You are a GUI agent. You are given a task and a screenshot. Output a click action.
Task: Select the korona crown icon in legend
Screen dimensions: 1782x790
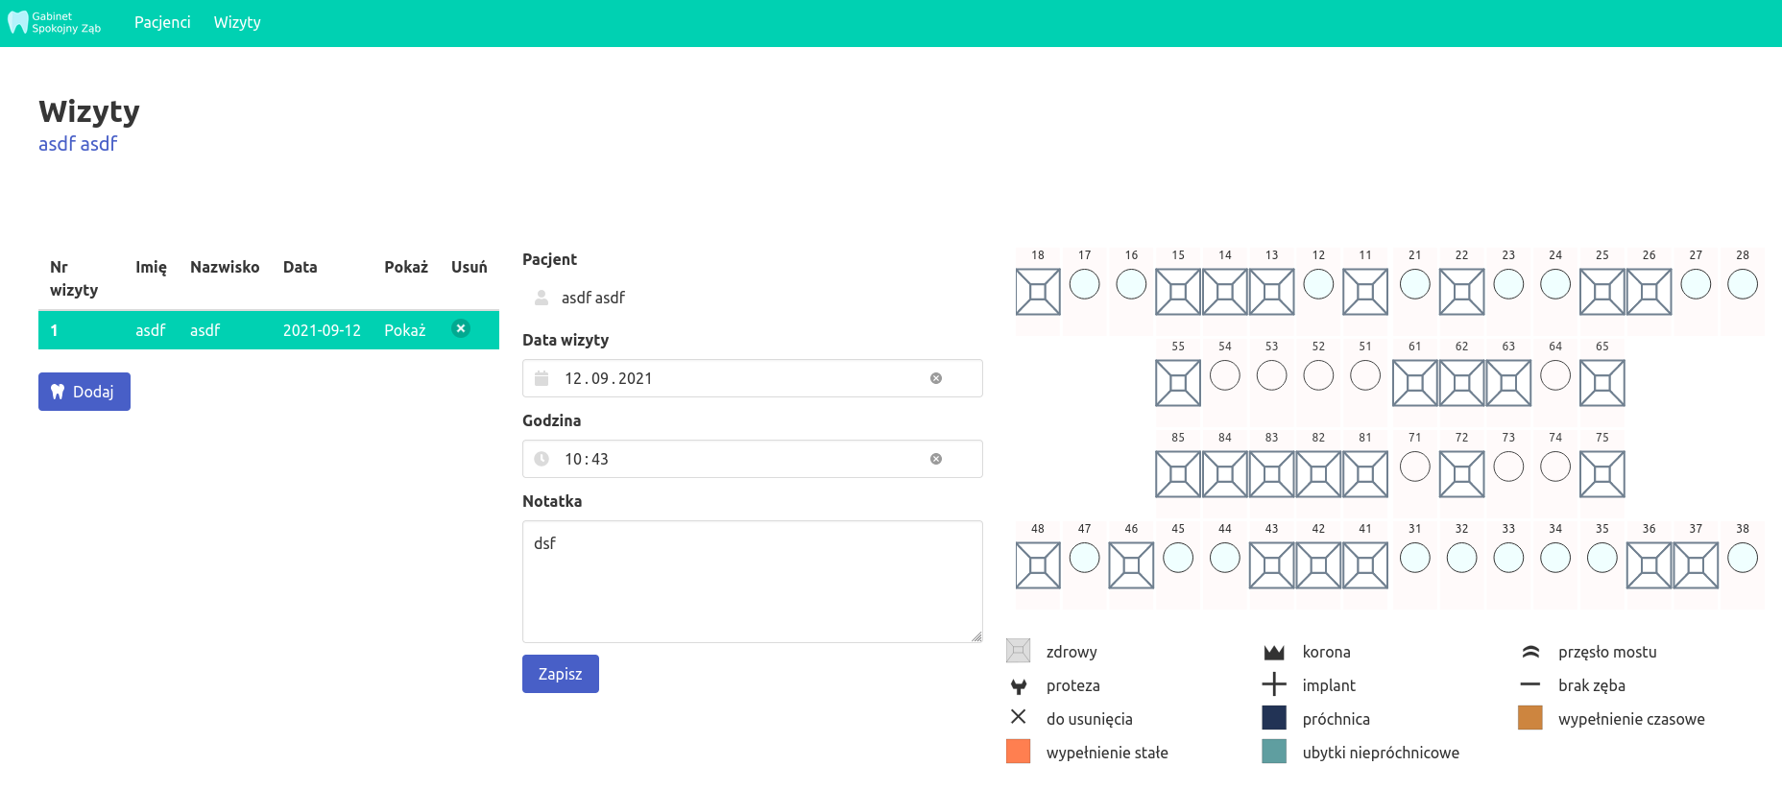(1273, 652)
